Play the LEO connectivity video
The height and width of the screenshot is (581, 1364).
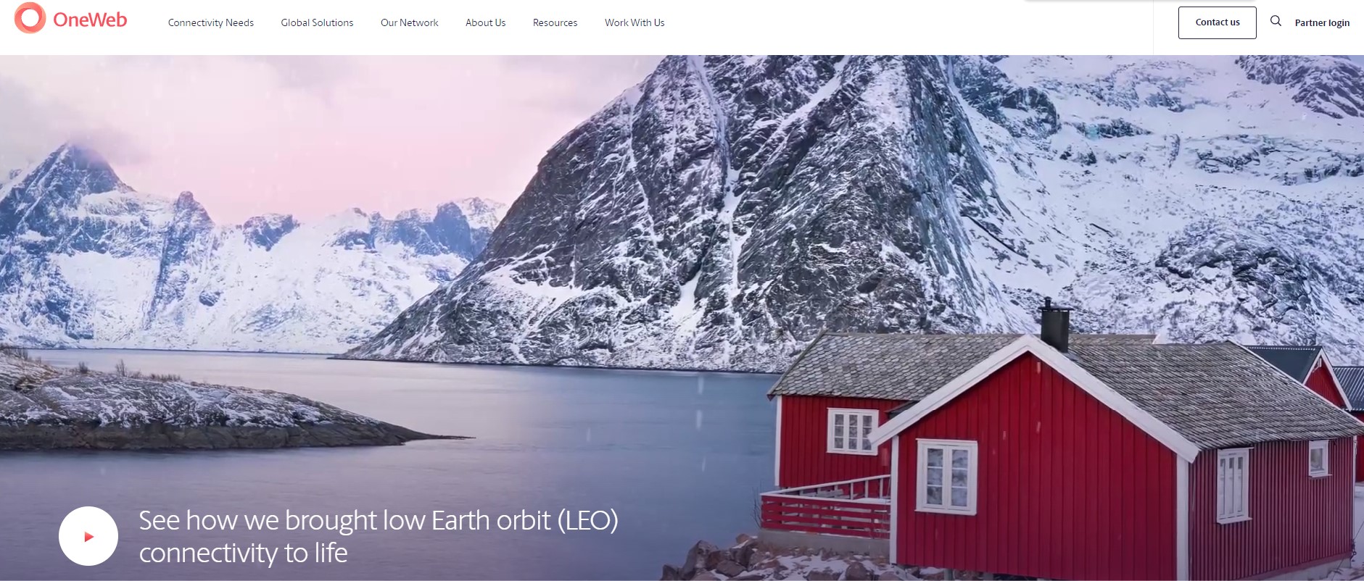[88, 536]
